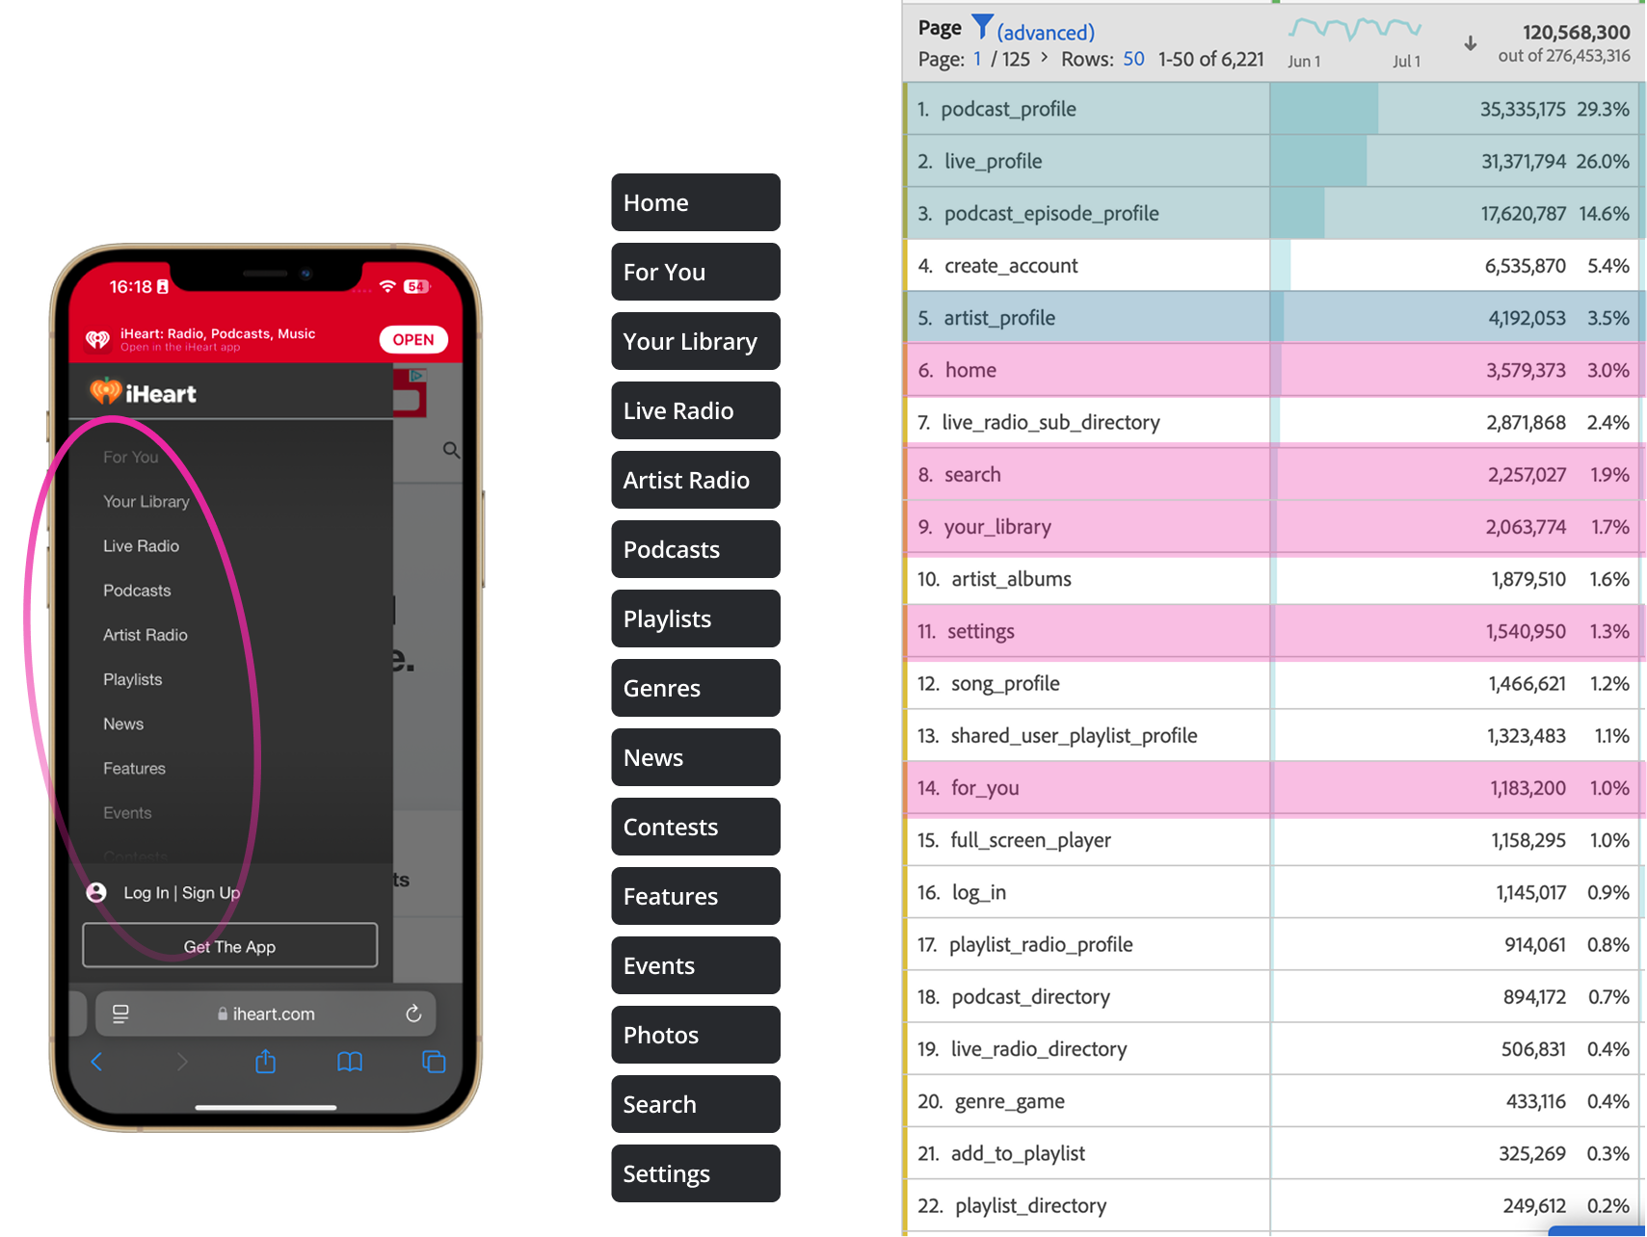Open Safari page settings icon in address bar
The height and width of the screenshot is (1237, 1647).
tap(120, 1013)
